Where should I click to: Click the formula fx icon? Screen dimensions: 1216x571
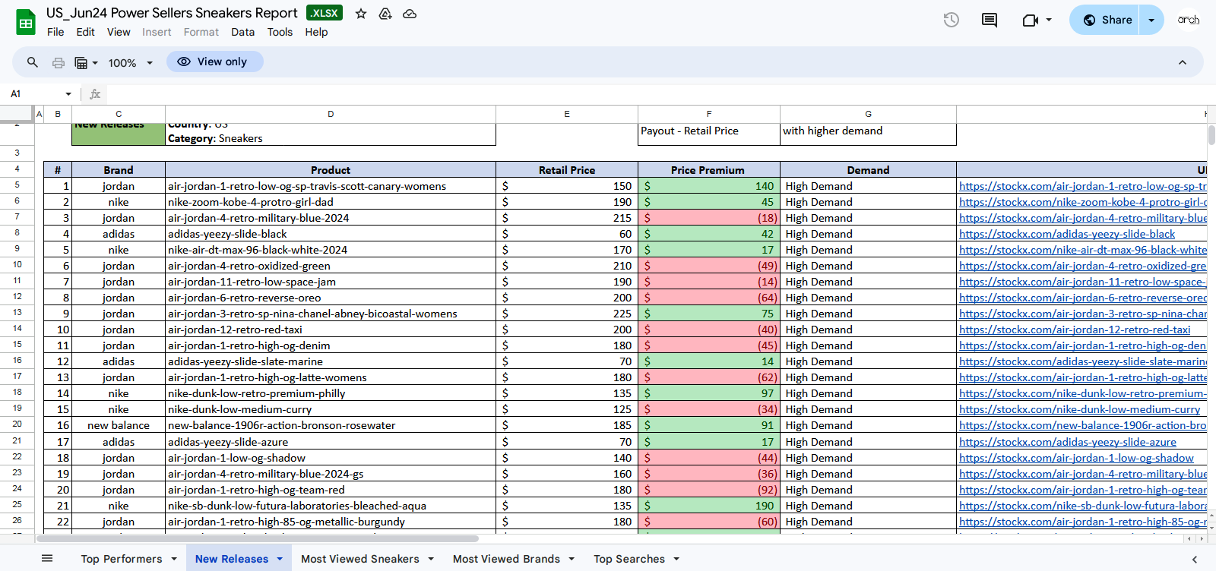(95, 94)
